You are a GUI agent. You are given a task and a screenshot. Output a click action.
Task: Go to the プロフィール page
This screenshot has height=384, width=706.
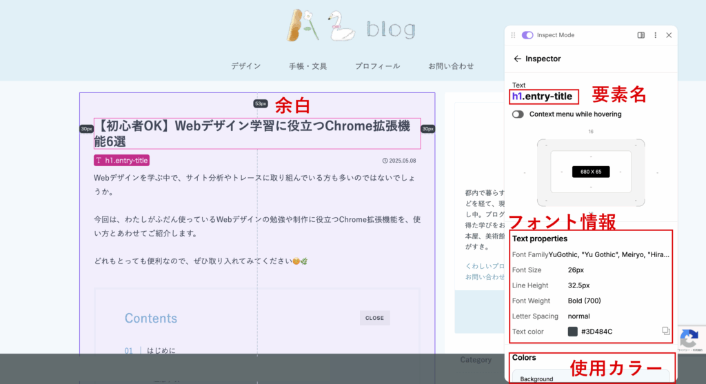pos(377,66)
